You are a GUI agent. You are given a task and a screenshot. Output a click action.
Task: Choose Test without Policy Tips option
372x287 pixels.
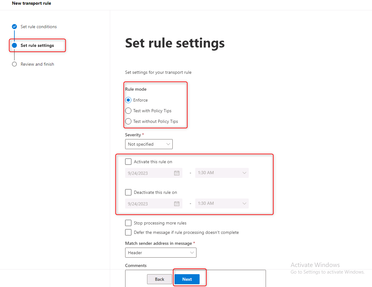click(128, 121)
